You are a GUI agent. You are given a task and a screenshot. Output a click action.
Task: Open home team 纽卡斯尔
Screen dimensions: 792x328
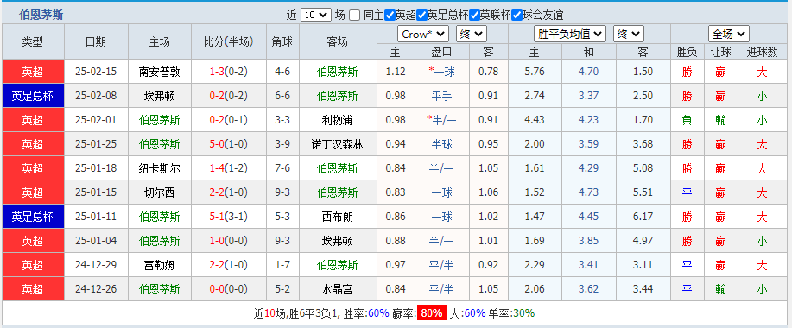[x=159, y=168]
